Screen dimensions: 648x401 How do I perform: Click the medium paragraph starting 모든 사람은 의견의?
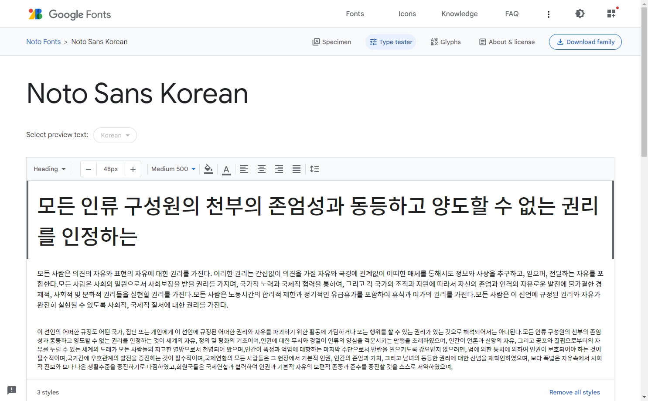point(321,289)
